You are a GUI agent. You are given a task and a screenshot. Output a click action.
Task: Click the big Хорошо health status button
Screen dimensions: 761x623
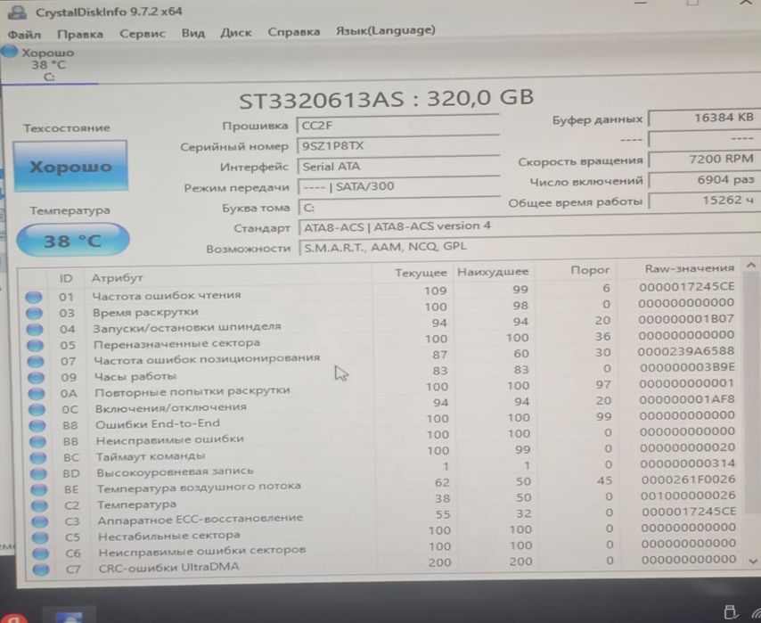click(x=71, y=167)
